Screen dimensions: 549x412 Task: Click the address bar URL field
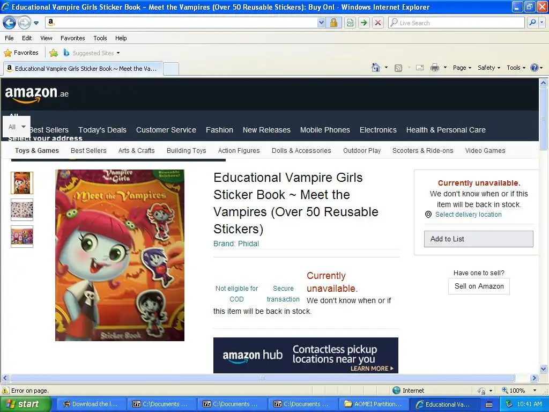pos(181,23)
